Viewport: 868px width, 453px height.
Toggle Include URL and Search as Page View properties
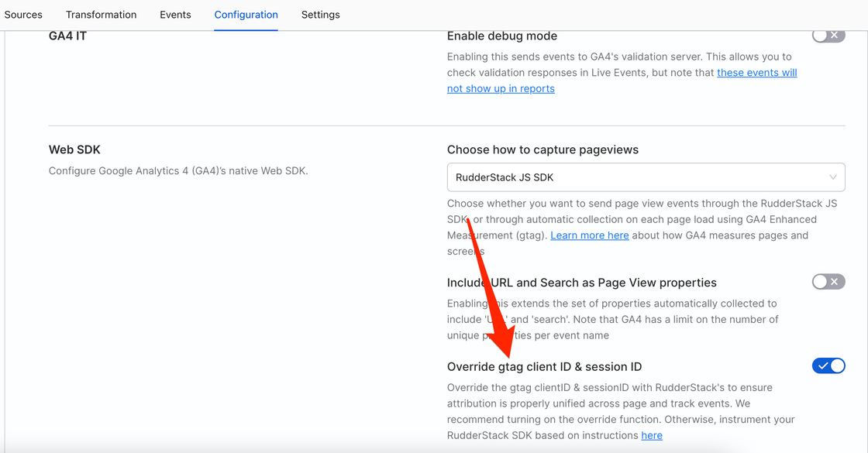tap(828, 282)
